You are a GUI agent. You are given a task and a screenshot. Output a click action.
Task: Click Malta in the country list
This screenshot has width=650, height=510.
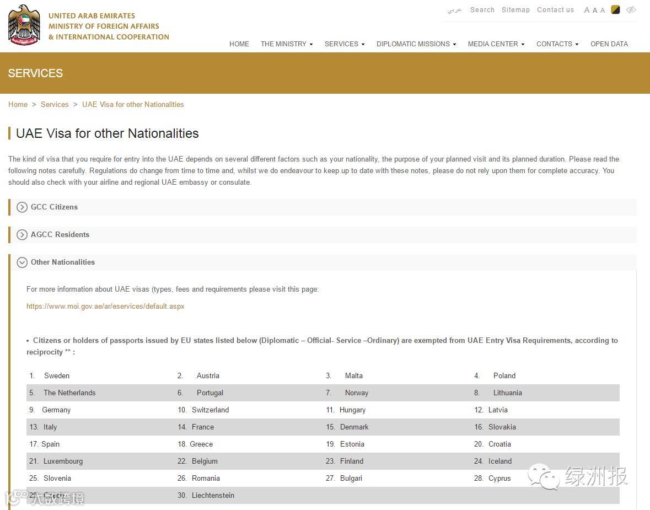tap(353, 375)
